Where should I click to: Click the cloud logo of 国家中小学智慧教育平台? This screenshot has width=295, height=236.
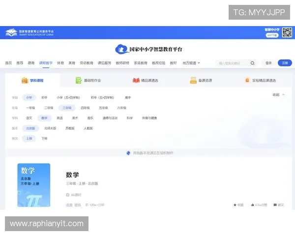point(122,49)
